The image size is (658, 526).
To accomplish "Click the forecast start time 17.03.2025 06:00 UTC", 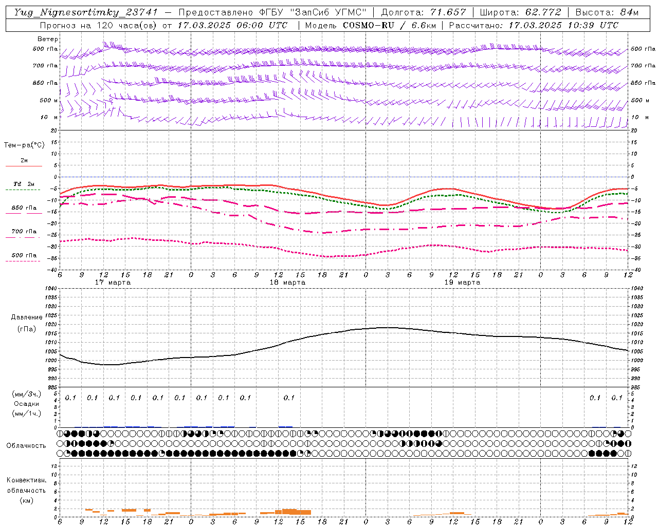I will tap(233, 25).
